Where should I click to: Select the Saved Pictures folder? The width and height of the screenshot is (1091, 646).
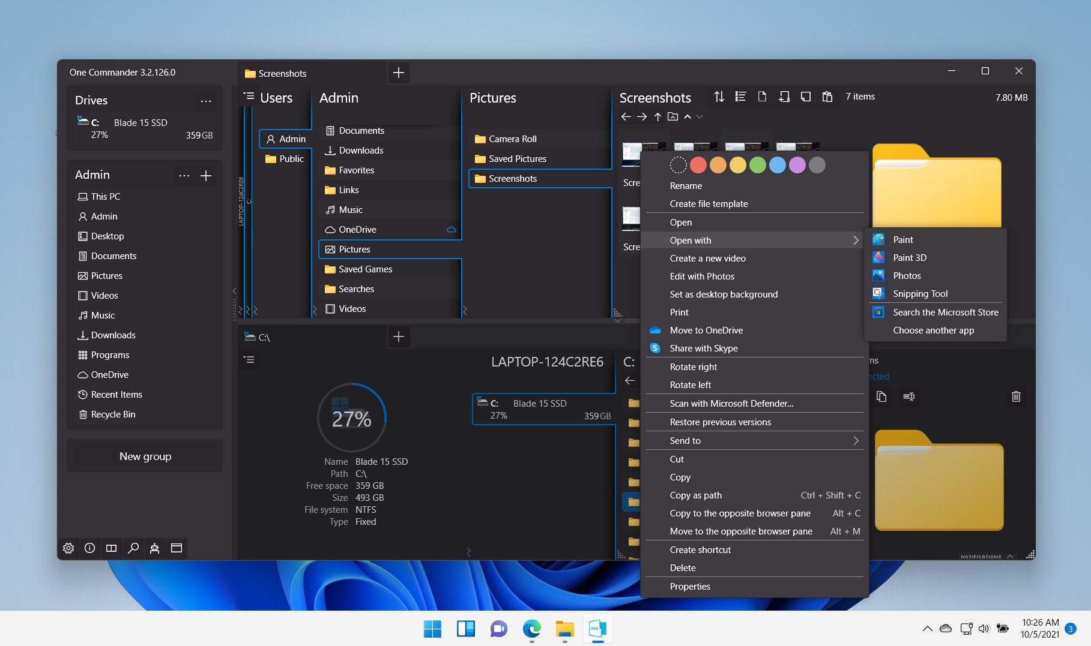[517, 158]
